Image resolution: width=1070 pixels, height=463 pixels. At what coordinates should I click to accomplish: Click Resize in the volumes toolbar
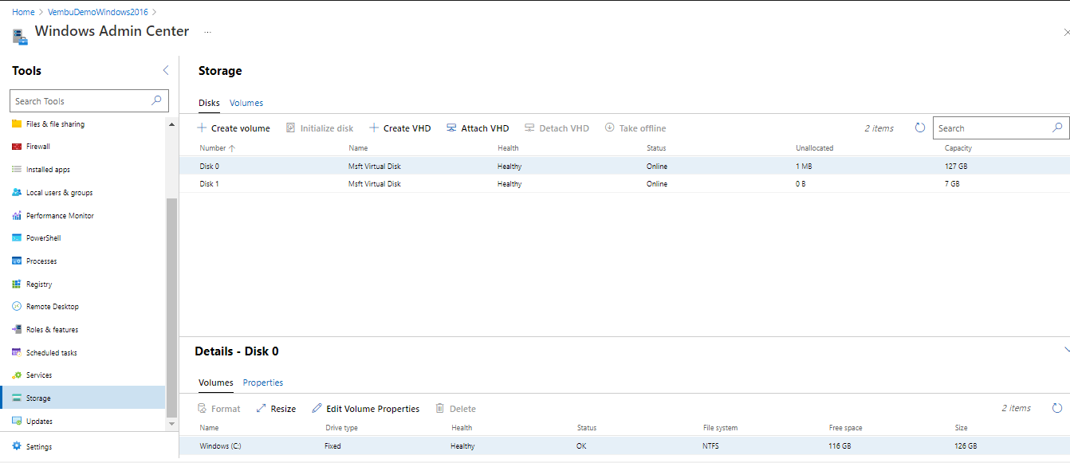pos(276,409)
